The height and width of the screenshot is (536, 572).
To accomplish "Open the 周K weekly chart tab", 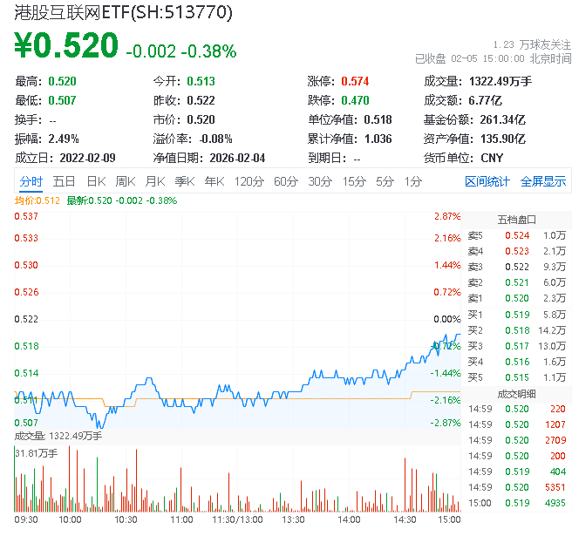I will tap(125, 181).
